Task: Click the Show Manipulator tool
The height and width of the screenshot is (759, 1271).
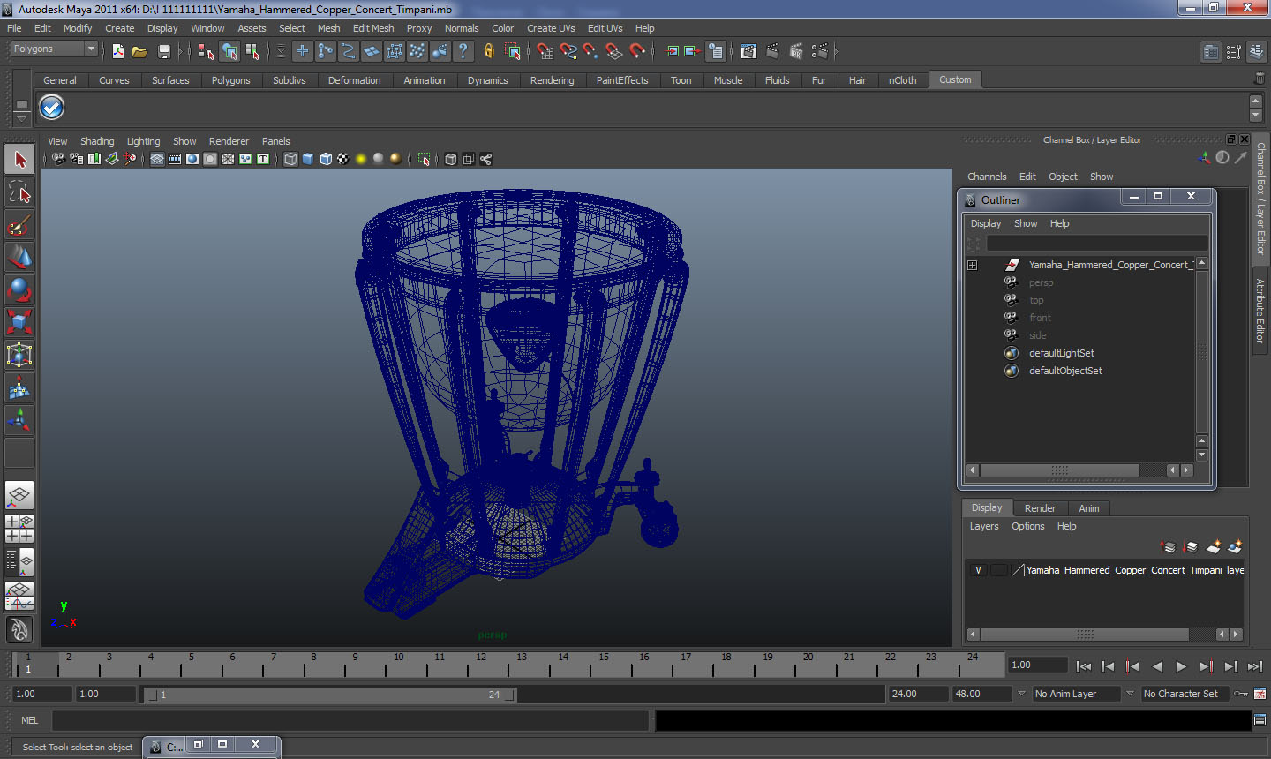Action: [x=19, y=420]
